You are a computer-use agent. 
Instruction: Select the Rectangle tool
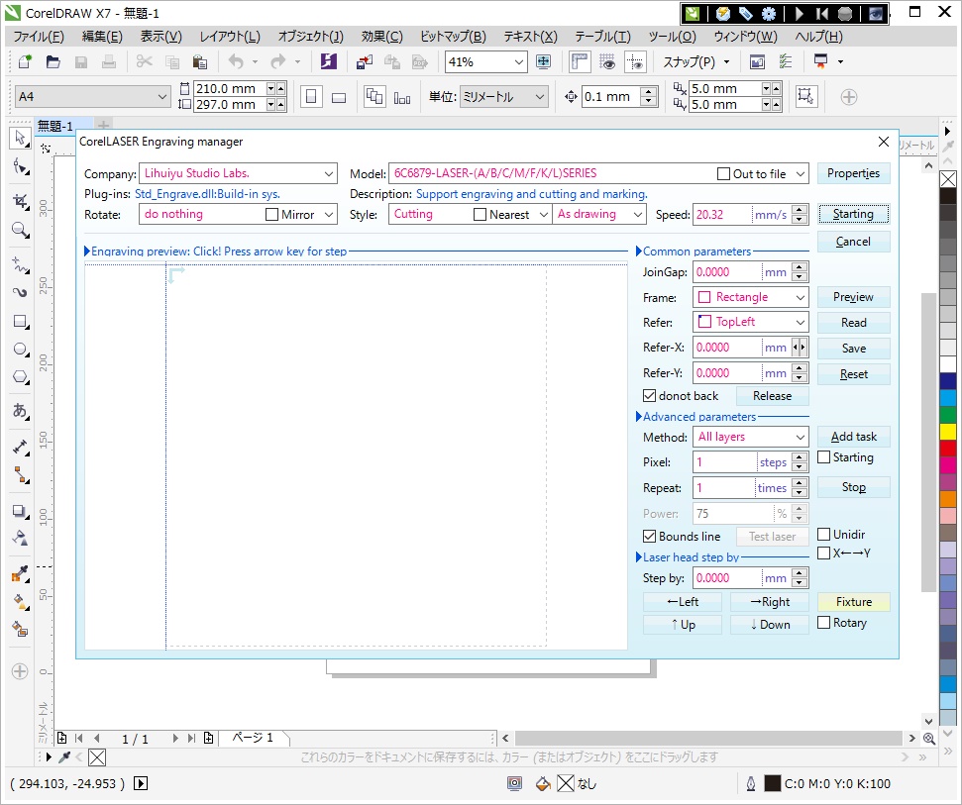20,321
